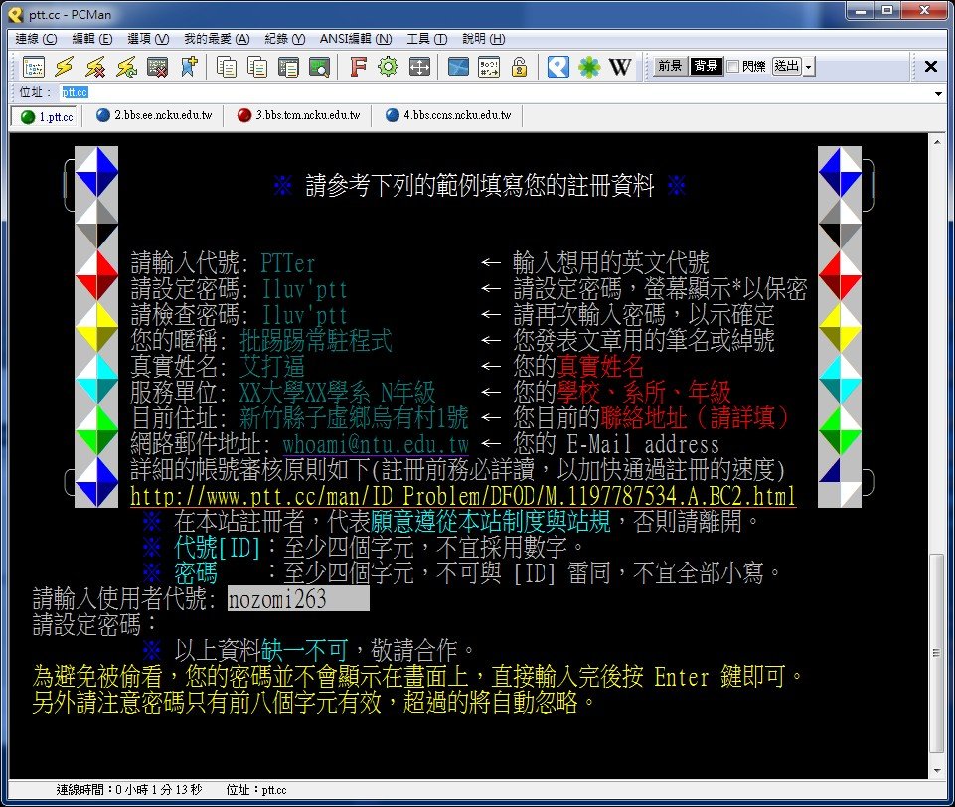Click the cyan 代號[ID] rule label
Viewport: 955px width, 807px height.
click(218, 548)
